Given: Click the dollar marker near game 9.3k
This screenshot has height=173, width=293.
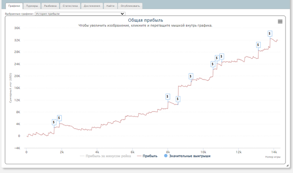Looking at the screenshot, I should click(x=191, y=76).
